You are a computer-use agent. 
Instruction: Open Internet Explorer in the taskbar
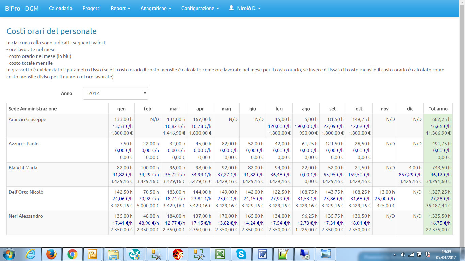[x=30, y=254]
